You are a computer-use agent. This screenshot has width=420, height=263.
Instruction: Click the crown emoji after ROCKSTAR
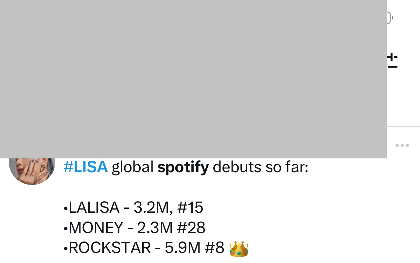pos(239,249)
